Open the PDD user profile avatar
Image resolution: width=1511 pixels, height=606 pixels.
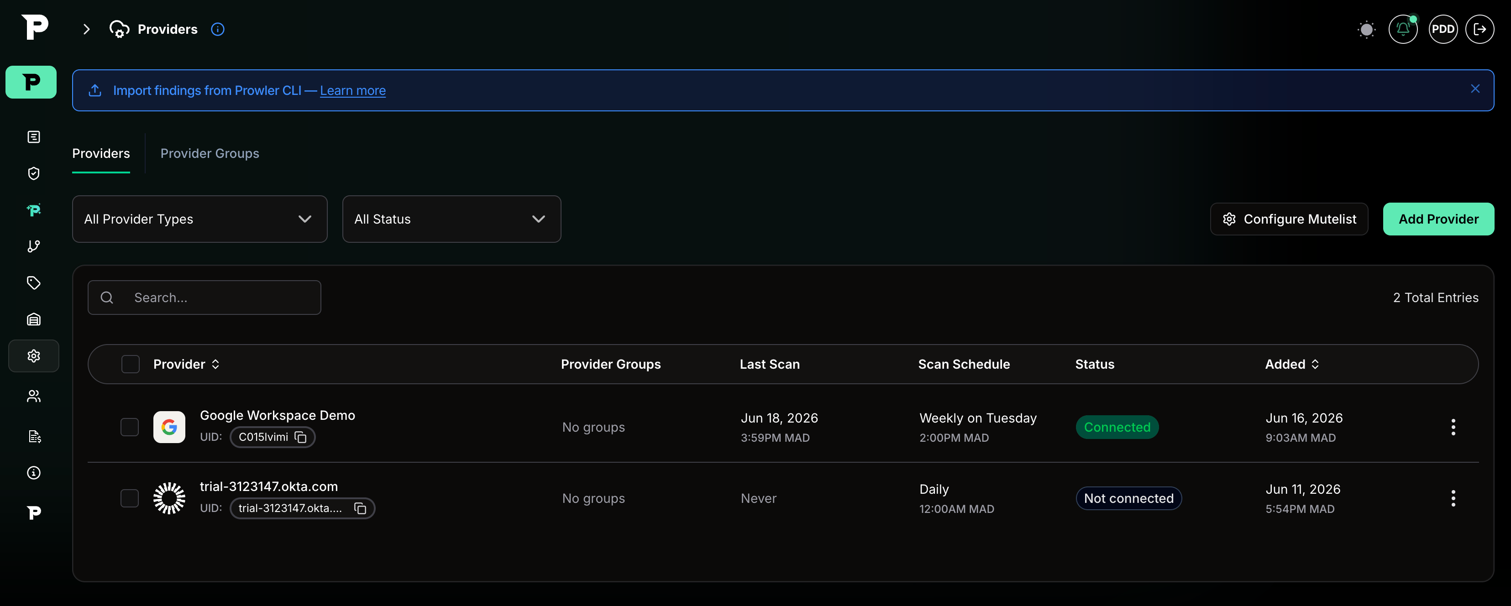(1443, 29)
